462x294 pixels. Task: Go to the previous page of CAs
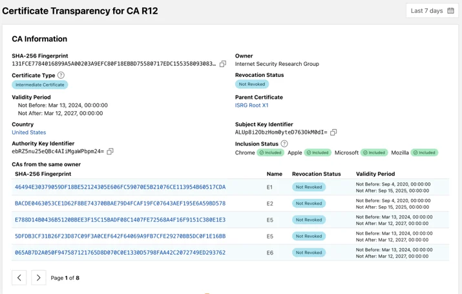(x=19, y=277)
